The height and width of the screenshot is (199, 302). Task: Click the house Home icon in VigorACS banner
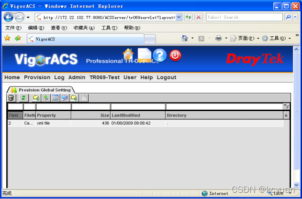pyautogui.click(x=128, y=54)
